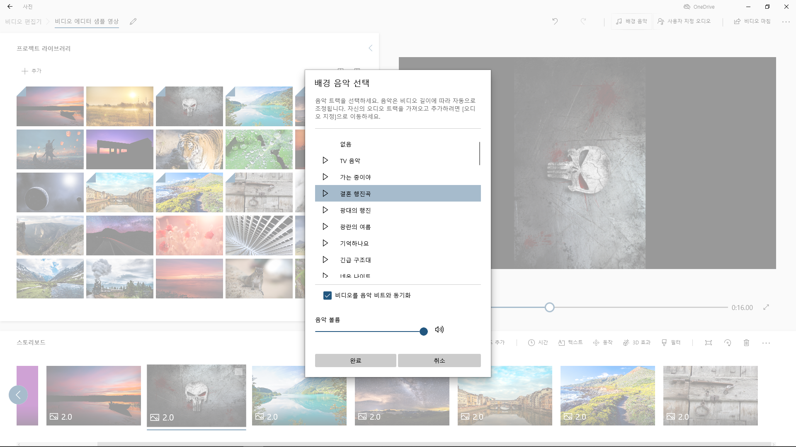Play preview of 긴급 구조대 track

click(x=325, y=260)
